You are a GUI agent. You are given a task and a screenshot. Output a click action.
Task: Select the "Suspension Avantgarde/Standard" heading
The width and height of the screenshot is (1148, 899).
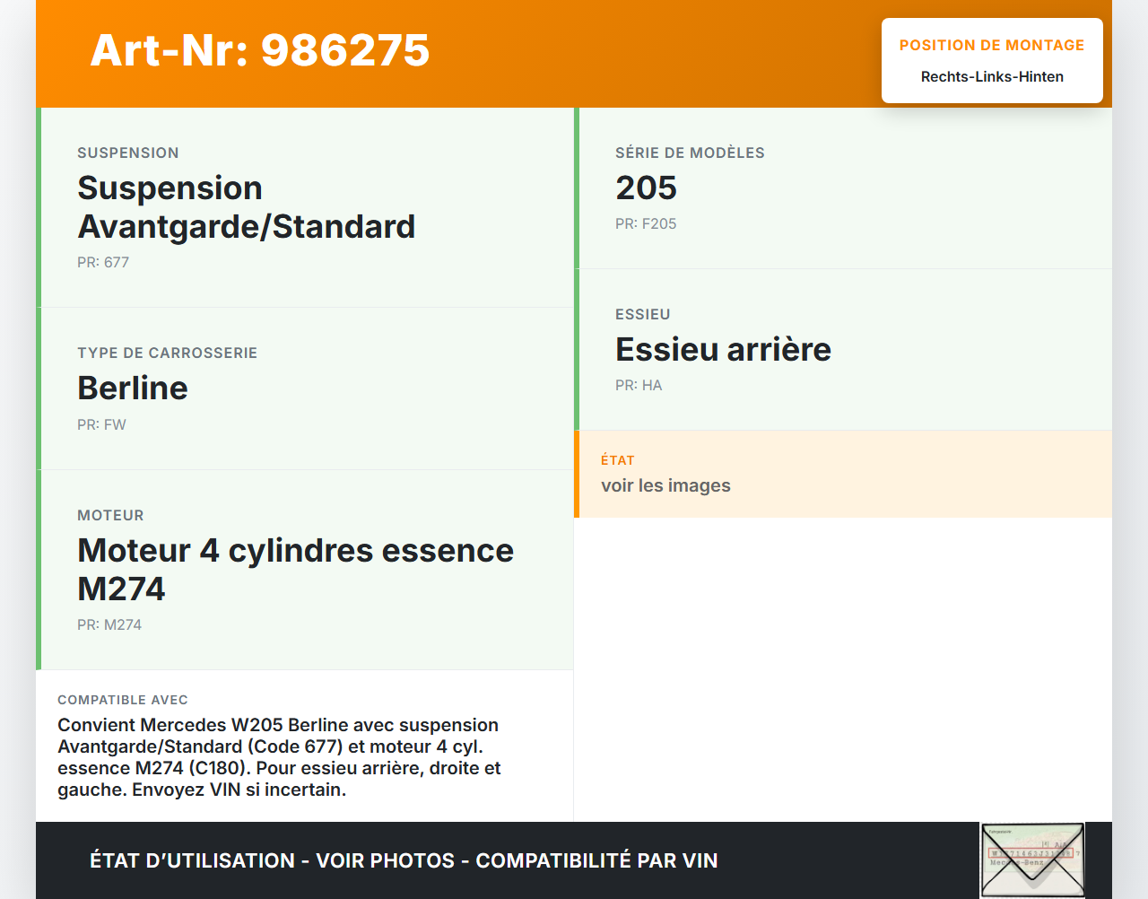click(x=247, y=207)
